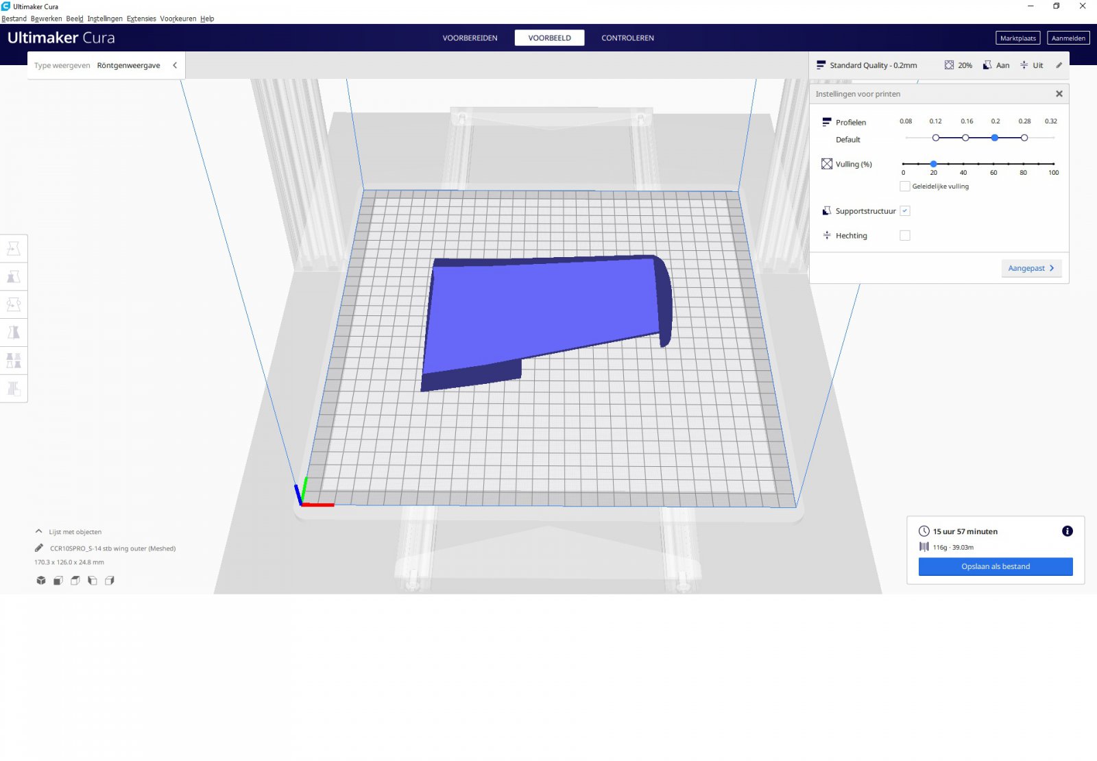Open the Instellingen menu

coord(105,19)
